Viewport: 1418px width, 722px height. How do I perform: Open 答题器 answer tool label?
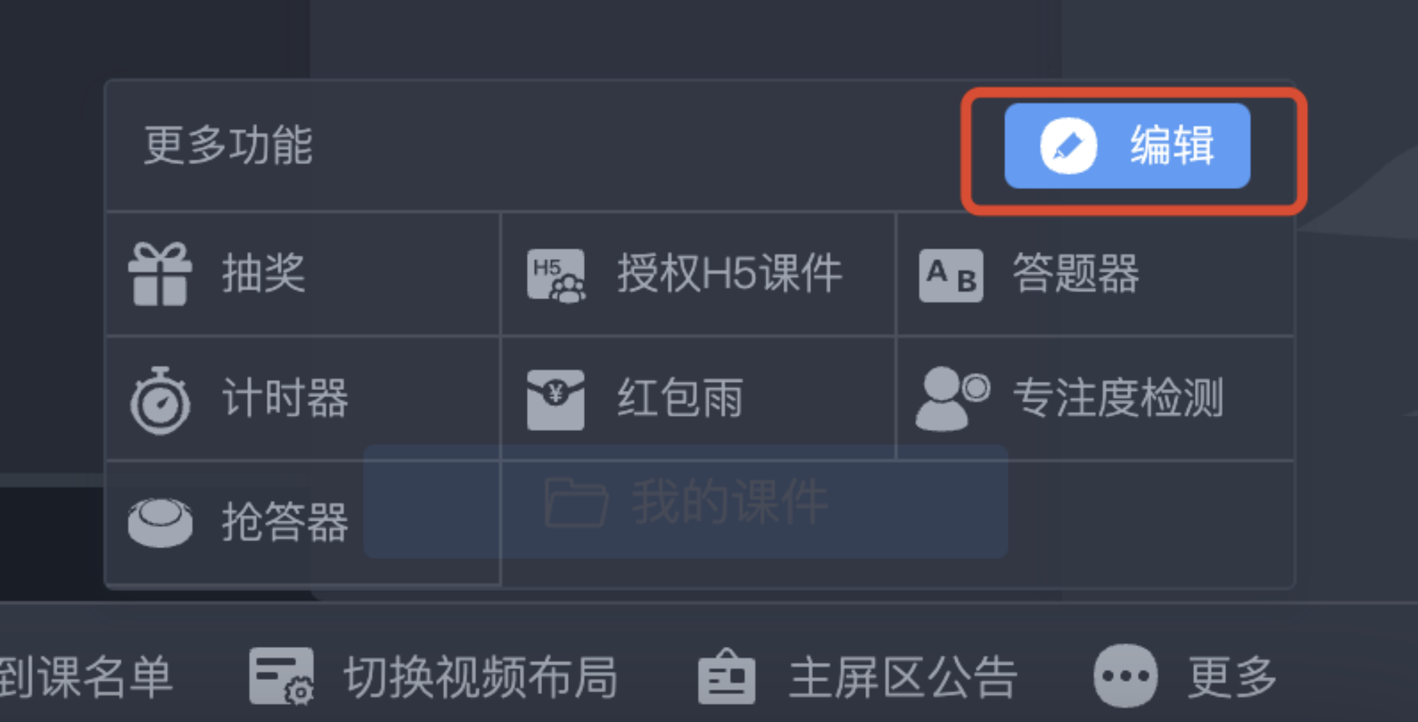[x=1076, y=273]
